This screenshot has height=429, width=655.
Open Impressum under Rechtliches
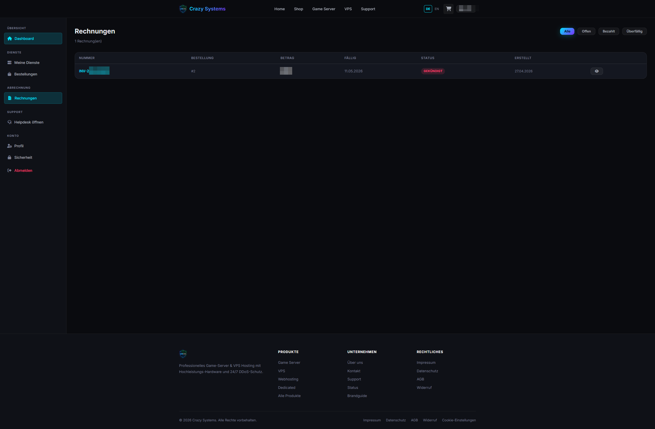coord(426,363)
